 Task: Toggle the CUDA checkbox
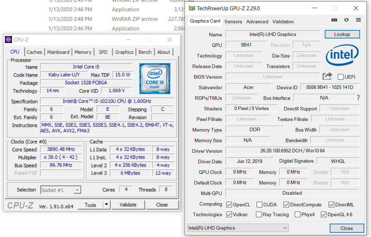coord(259,205)
